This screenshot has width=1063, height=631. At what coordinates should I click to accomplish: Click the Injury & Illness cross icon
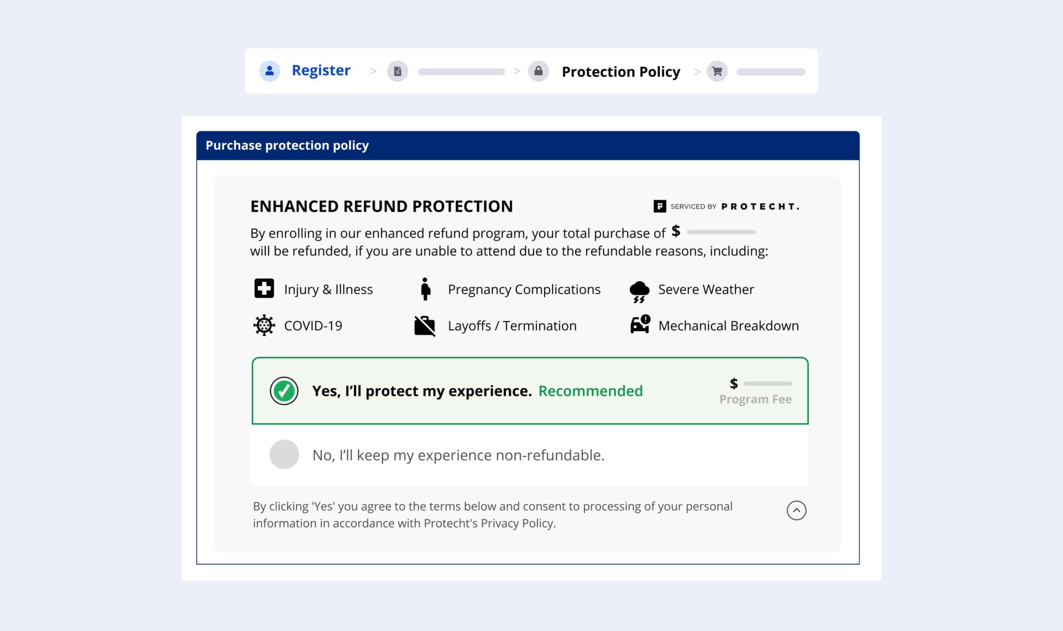point(264,289)
